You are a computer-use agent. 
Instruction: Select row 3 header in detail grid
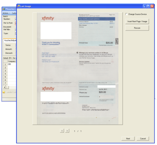pyautogui.click(x=5, y=71)
